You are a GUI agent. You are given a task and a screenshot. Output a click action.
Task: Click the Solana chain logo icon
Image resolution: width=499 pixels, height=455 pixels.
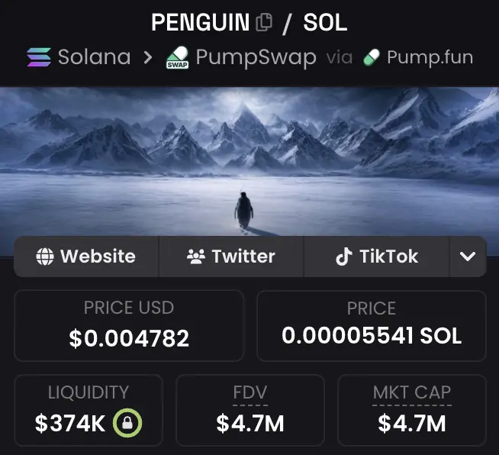[38, 57]
